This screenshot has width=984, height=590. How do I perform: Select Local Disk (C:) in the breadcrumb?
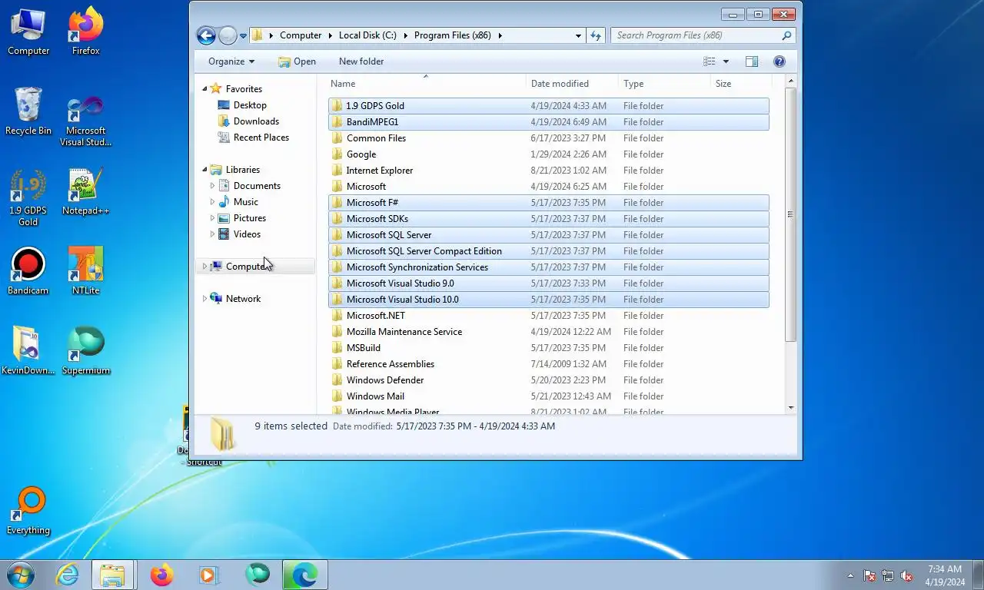(367, 35)
